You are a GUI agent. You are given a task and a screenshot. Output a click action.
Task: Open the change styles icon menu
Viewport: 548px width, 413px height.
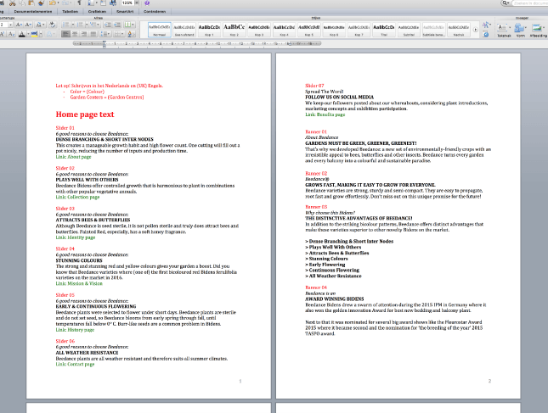point(486,25)
